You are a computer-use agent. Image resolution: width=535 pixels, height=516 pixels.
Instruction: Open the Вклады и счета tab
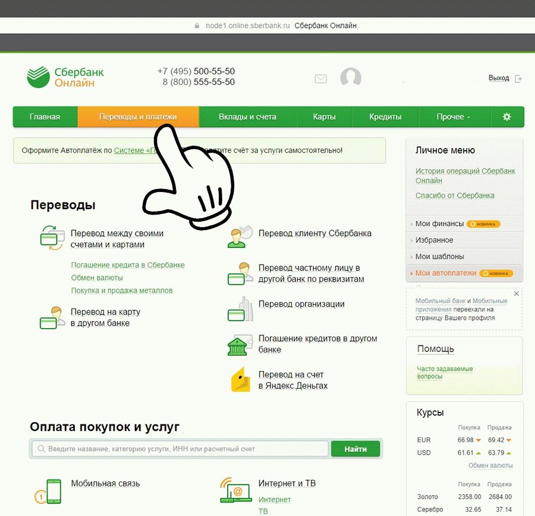[x=247, y=117]
